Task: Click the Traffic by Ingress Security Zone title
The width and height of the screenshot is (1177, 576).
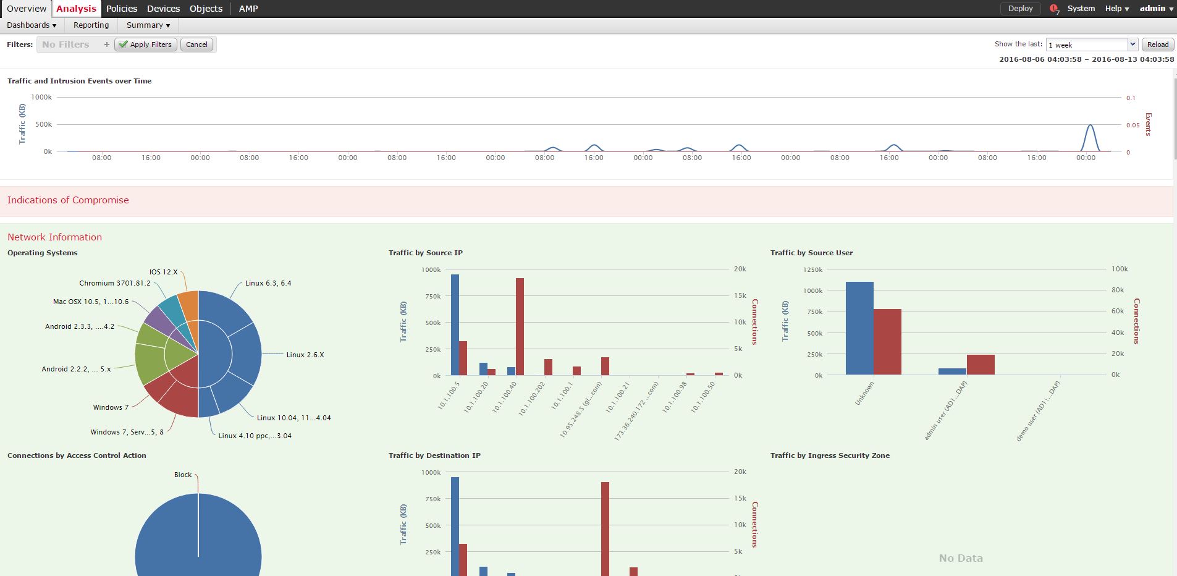Action: point(830,455)
